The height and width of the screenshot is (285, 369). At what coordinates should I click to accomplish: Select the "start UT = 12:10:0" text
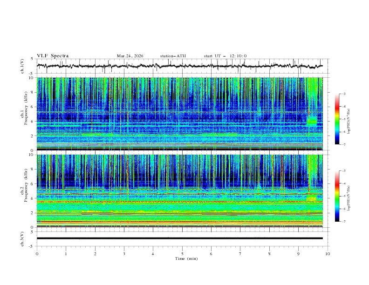[x=225, y=56]
